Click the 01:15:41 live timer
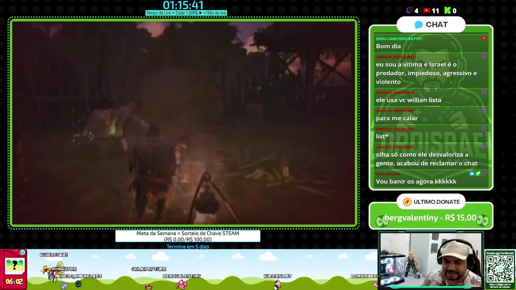Viewport: 516px width, 290px height. pos(183,5)
